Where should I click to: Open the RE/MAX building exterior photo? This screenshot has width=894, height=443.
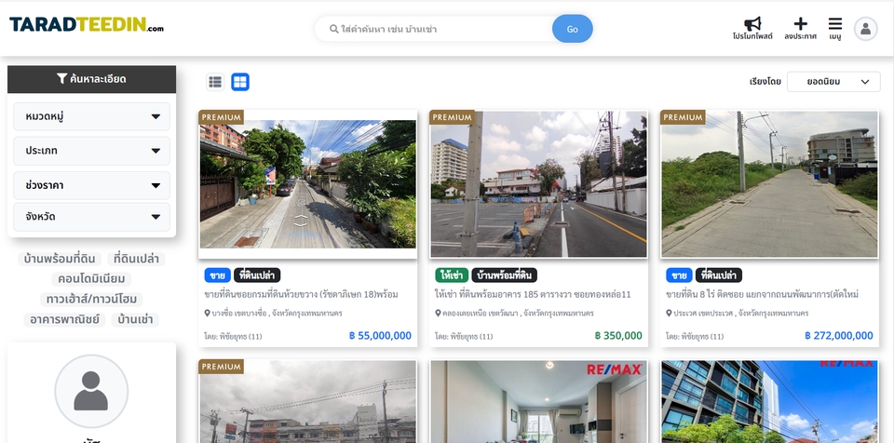point(770,401)
